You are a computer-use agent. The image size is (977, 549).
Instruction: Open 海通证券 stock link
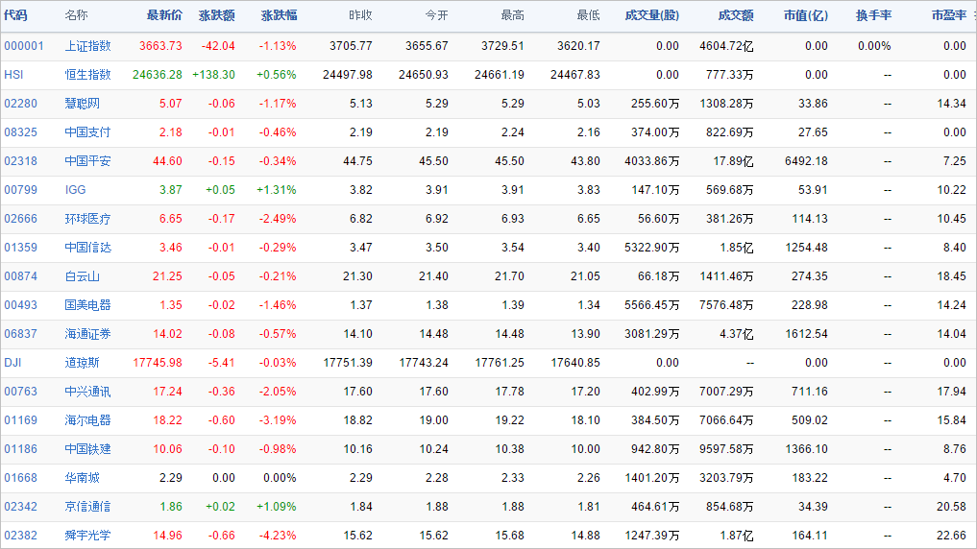tap(87, 334)
